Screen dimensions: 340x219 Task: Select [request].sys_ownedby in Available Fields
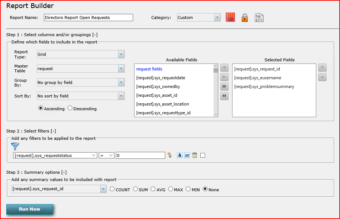158,87
